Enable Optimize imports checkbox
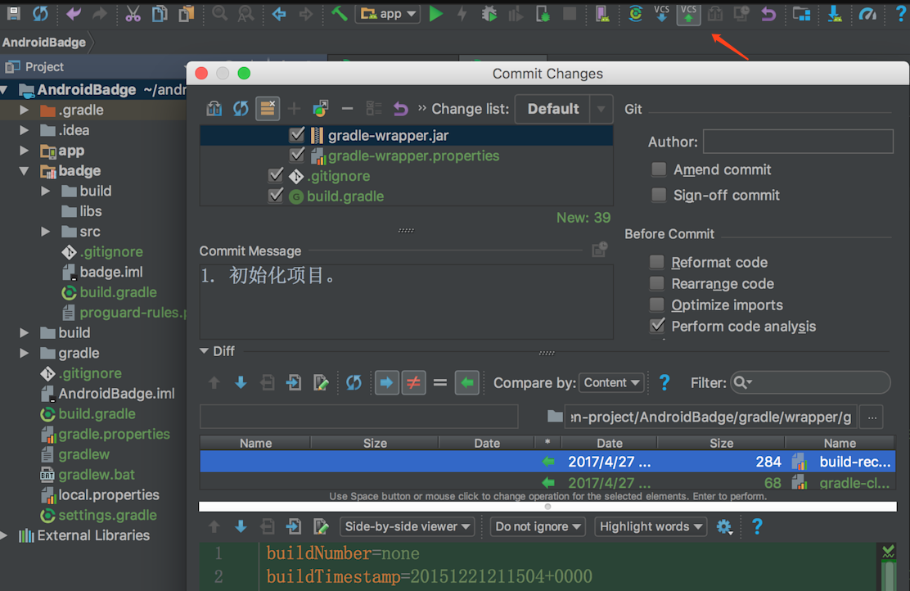910x591 pixels. (x=657, y=305)
